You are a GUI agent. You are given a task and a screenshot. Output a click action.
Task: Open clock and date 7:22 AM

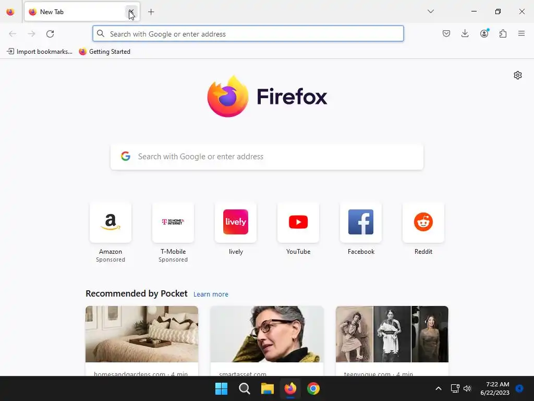click(495, 388)
